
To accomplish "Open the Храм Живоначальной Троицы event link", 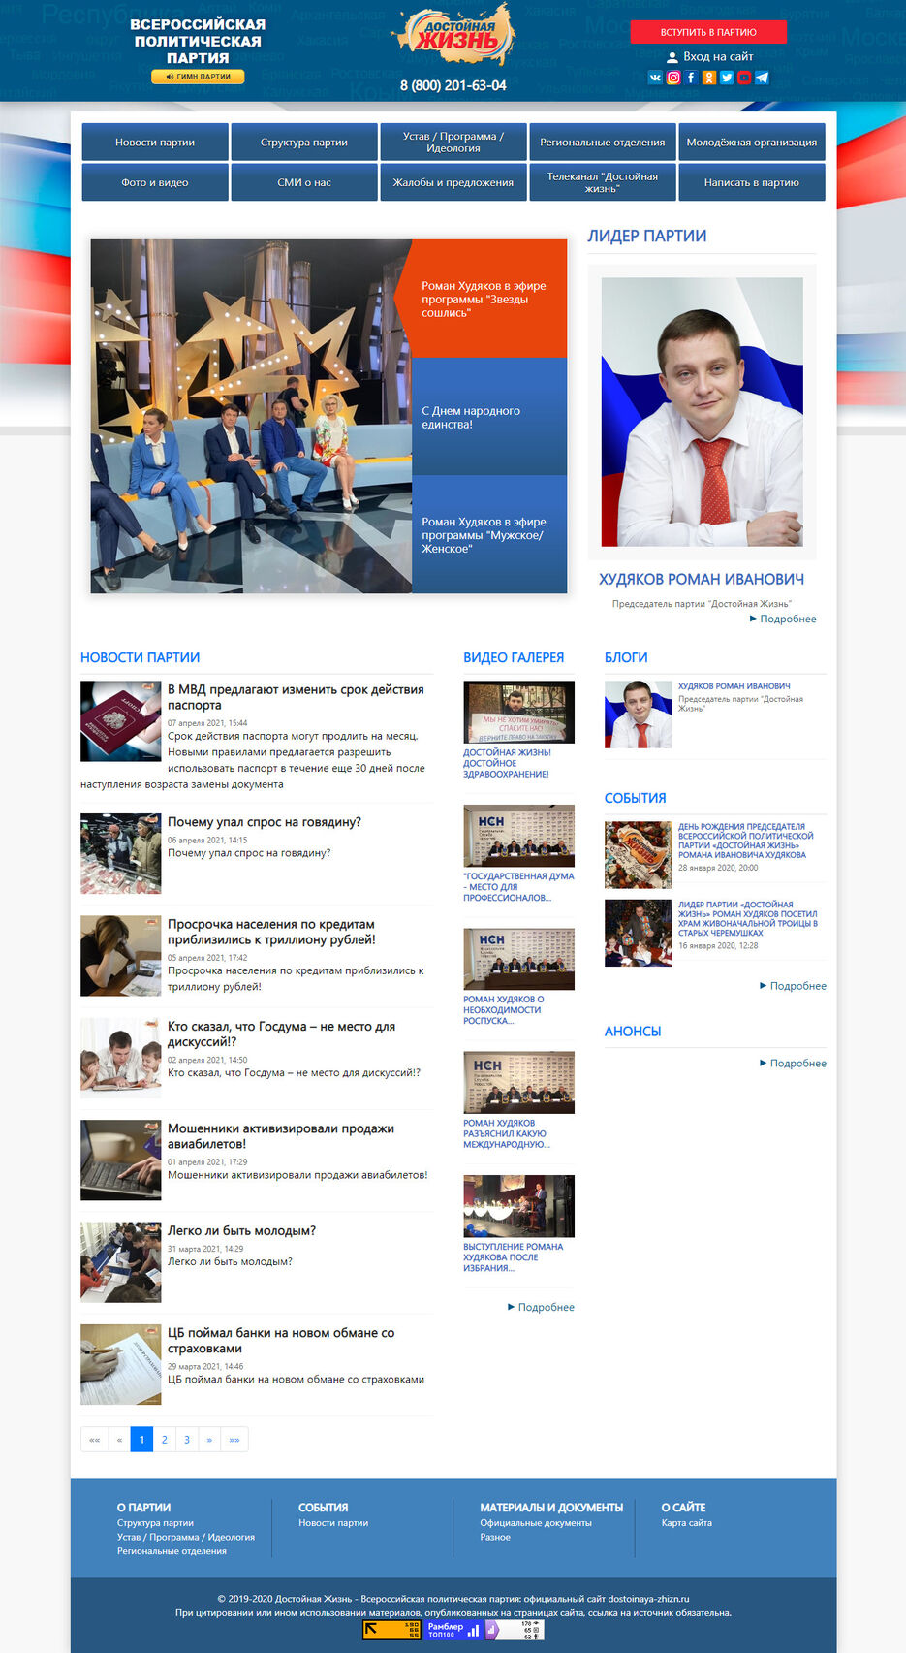I will [748, 918].
